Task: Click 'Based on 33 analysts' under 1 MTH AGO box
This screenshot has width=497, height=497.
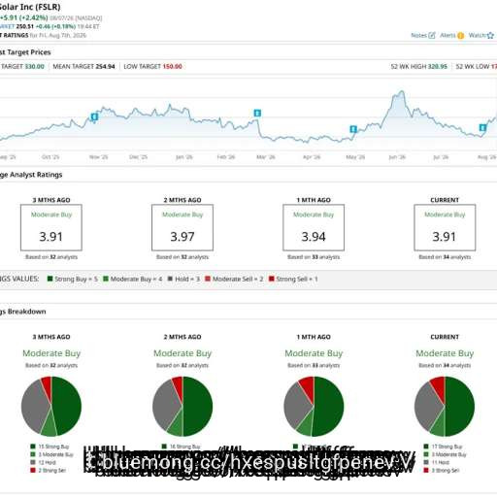Action: coord(314,257)
